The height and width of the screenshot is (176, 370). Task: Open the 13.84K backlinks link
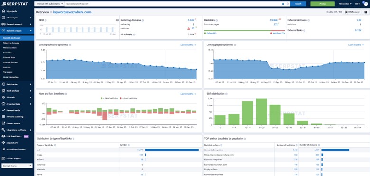click(274, 20)
